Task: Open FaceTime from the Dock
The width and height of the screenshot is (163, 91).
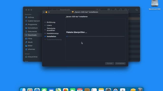Action: pyautogui.click(x=73, y=89)
